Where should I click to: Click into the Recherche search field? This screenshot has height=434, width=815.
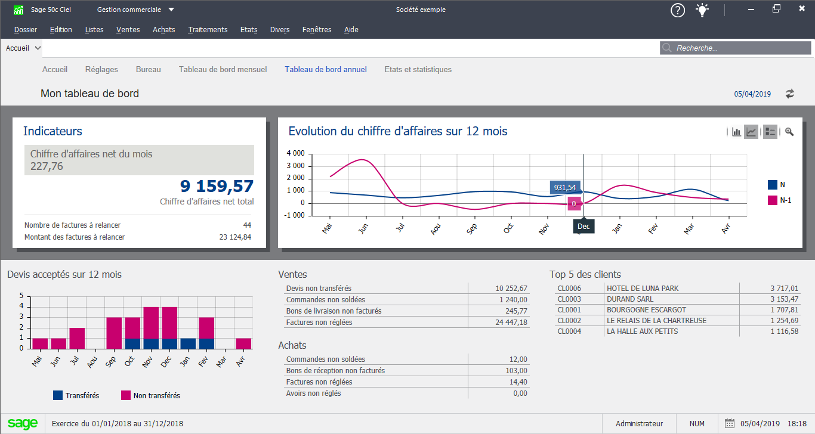[736, 48]
